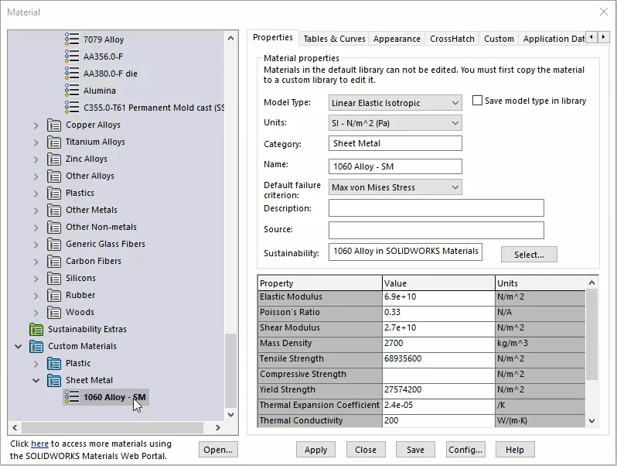Collapse the Custom Materials library
This screenshot has width=617, height=466.
(18, 346)
